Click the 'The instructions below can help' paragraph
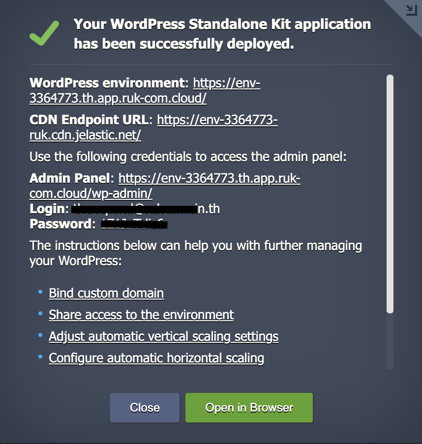422x444 pixels. pyautogui.click(x=196, y=253)
